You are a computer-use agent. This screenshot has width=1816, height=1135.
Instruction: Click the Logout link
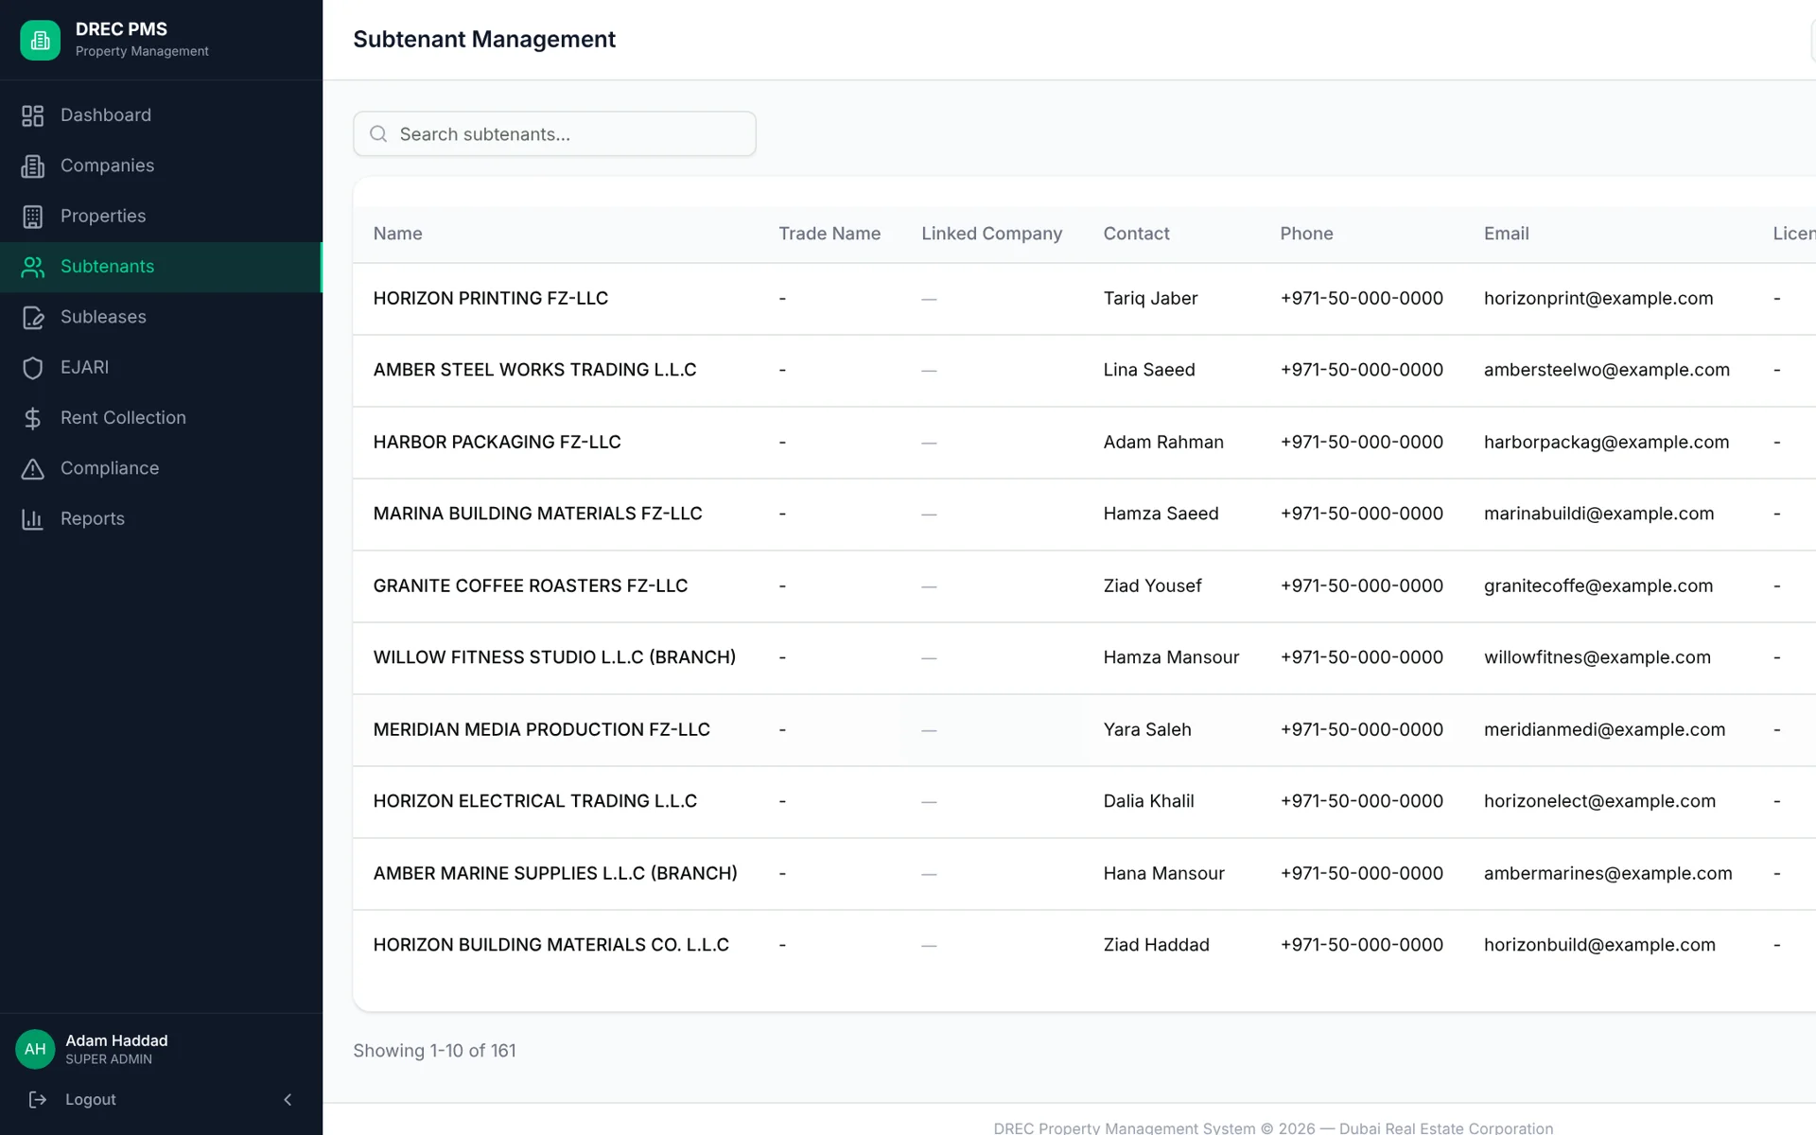(x=91, y=1099)
